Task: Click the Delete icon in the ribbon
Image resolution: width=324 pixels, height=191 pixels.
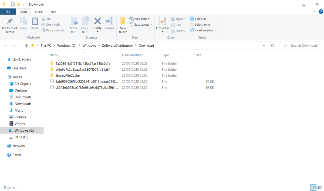Action: pyautogui.click(x=97, y=22)
